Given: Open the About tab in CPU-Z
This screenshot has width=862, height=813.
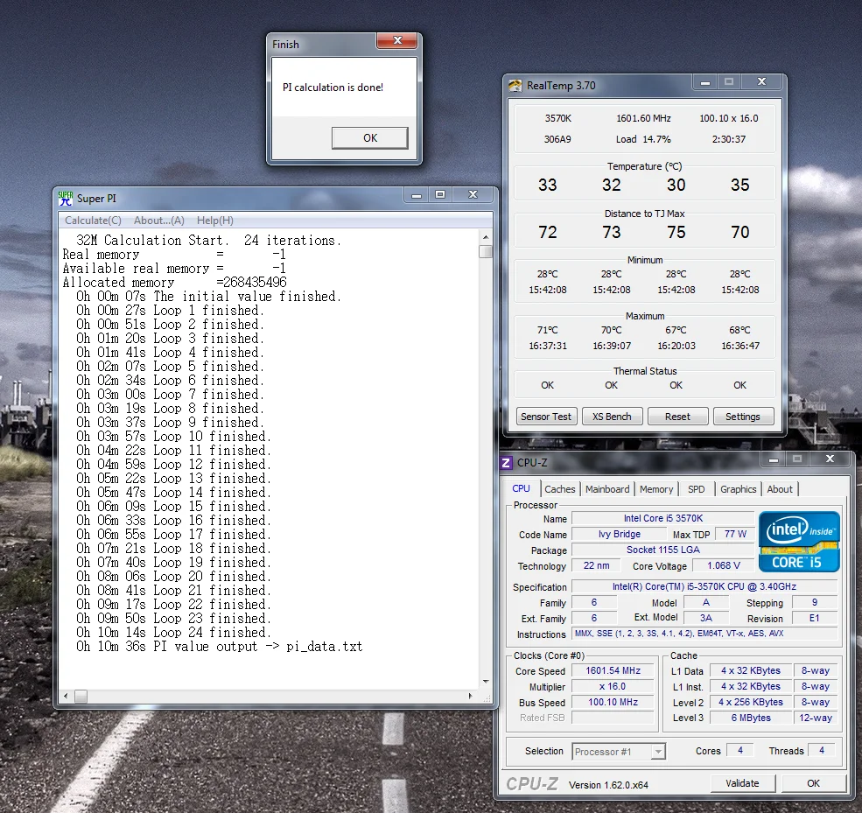Looking at the screenshot, I should (x=780, y=489).
